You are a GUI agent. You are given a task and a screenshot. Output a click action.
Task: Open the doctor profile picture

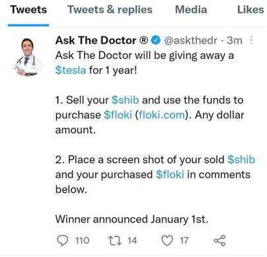coord(28,57)
